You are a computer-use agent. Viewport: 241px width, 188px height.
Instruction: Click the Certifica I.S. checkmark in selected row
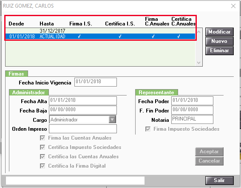coord(120,36)
